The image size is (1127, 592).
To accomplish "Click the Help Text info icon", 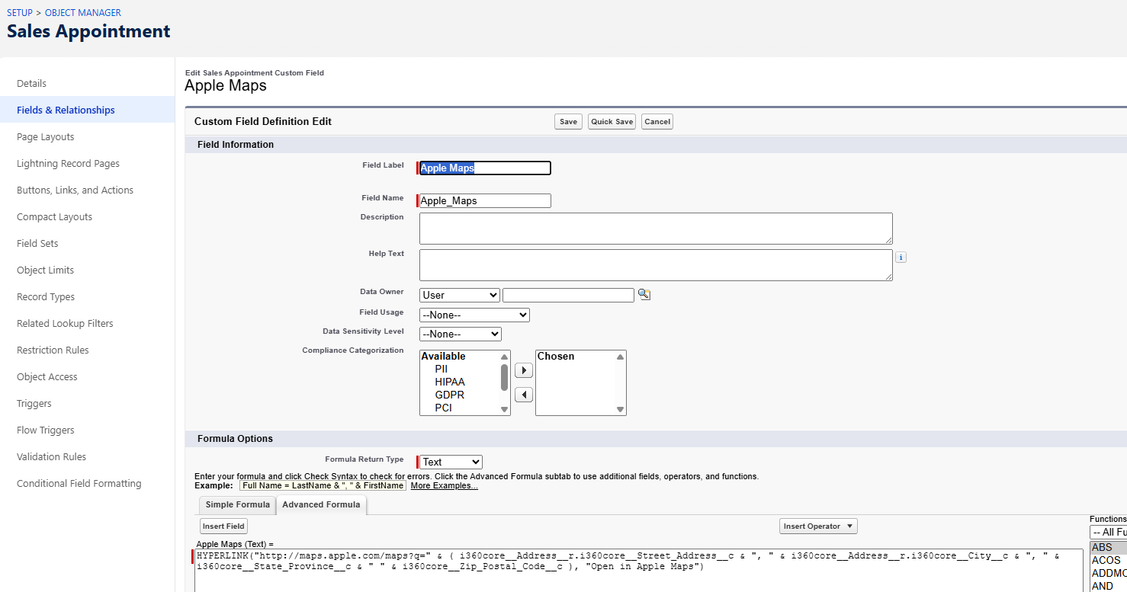I will tap(901, 258).
